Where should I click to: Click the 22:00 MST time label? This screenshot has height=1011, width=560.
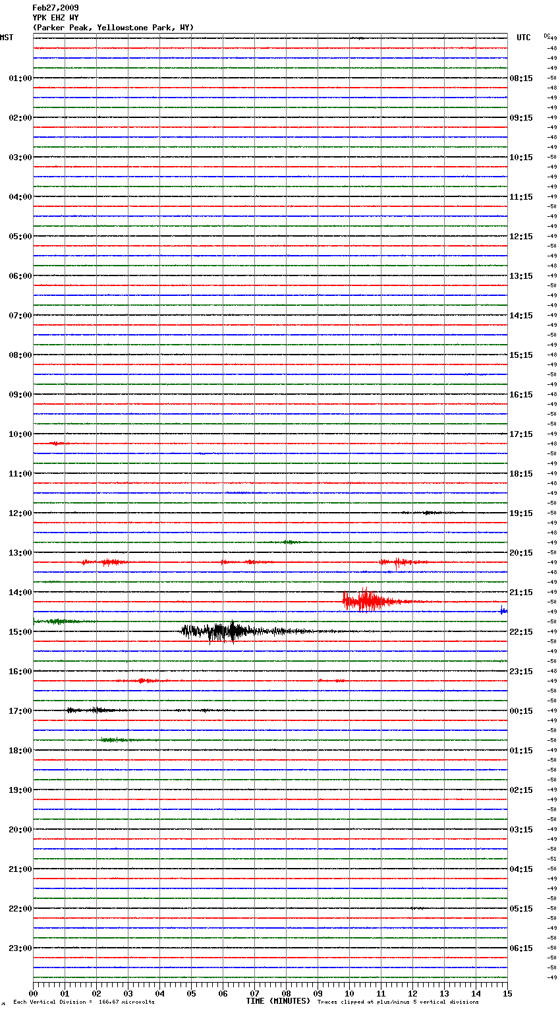click(20, 909)
